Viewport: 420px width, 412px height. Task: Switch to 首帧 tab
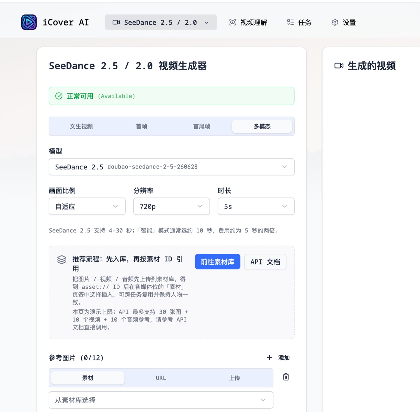[x=142, y=126]
